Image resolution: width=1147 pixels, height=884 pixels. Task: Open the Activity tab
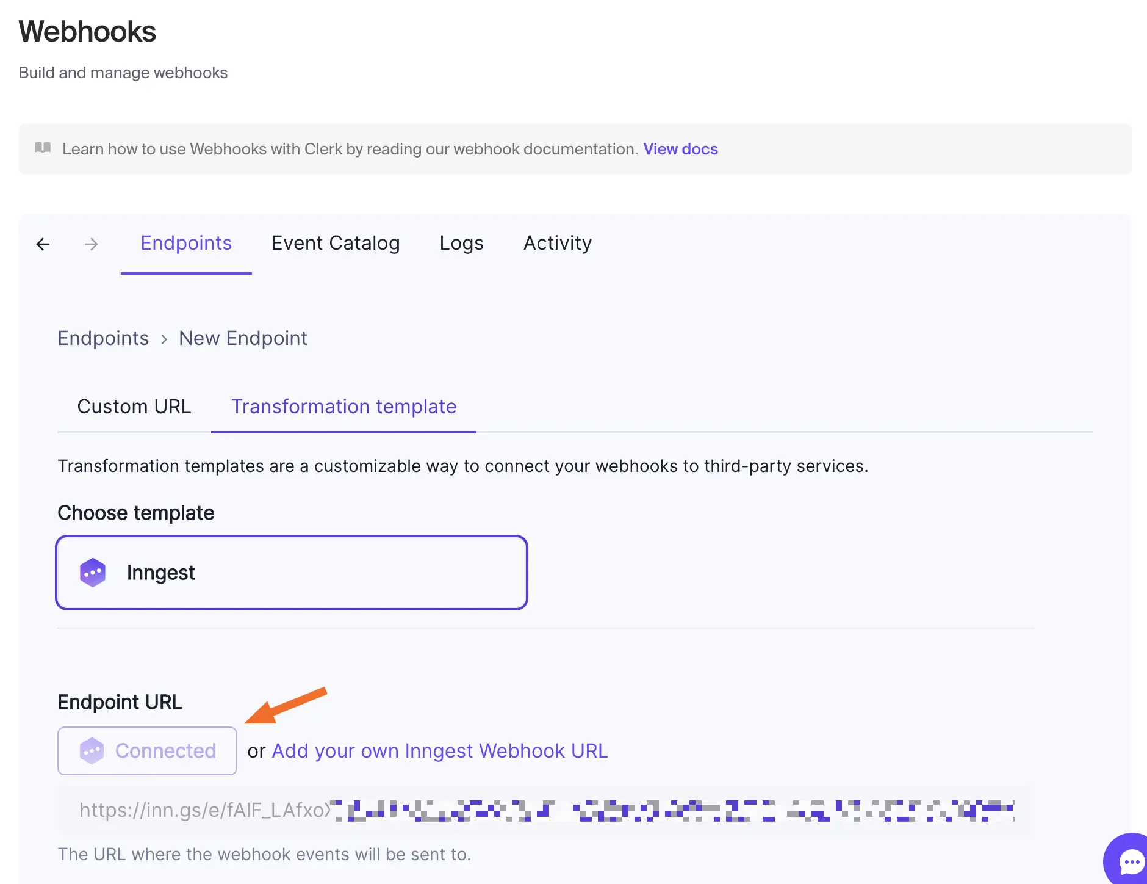[557, 243]
